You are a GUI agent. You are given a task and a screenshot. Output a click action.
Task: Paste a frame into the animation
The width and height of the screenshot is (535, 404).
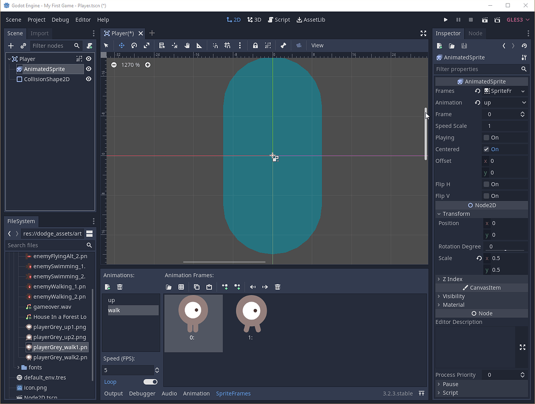point(208,286)
